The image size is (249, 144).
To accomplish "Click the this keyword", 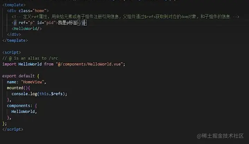I will [44, 94].
